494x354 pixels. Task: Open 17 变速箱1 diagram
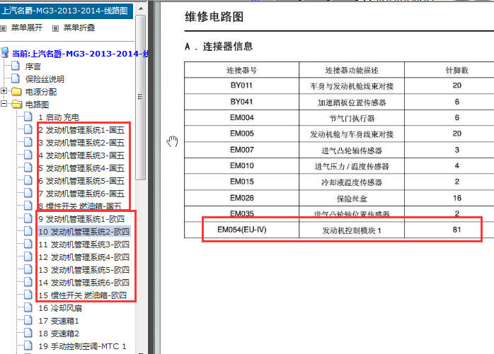pyautogui.click(x=59, y=321)
